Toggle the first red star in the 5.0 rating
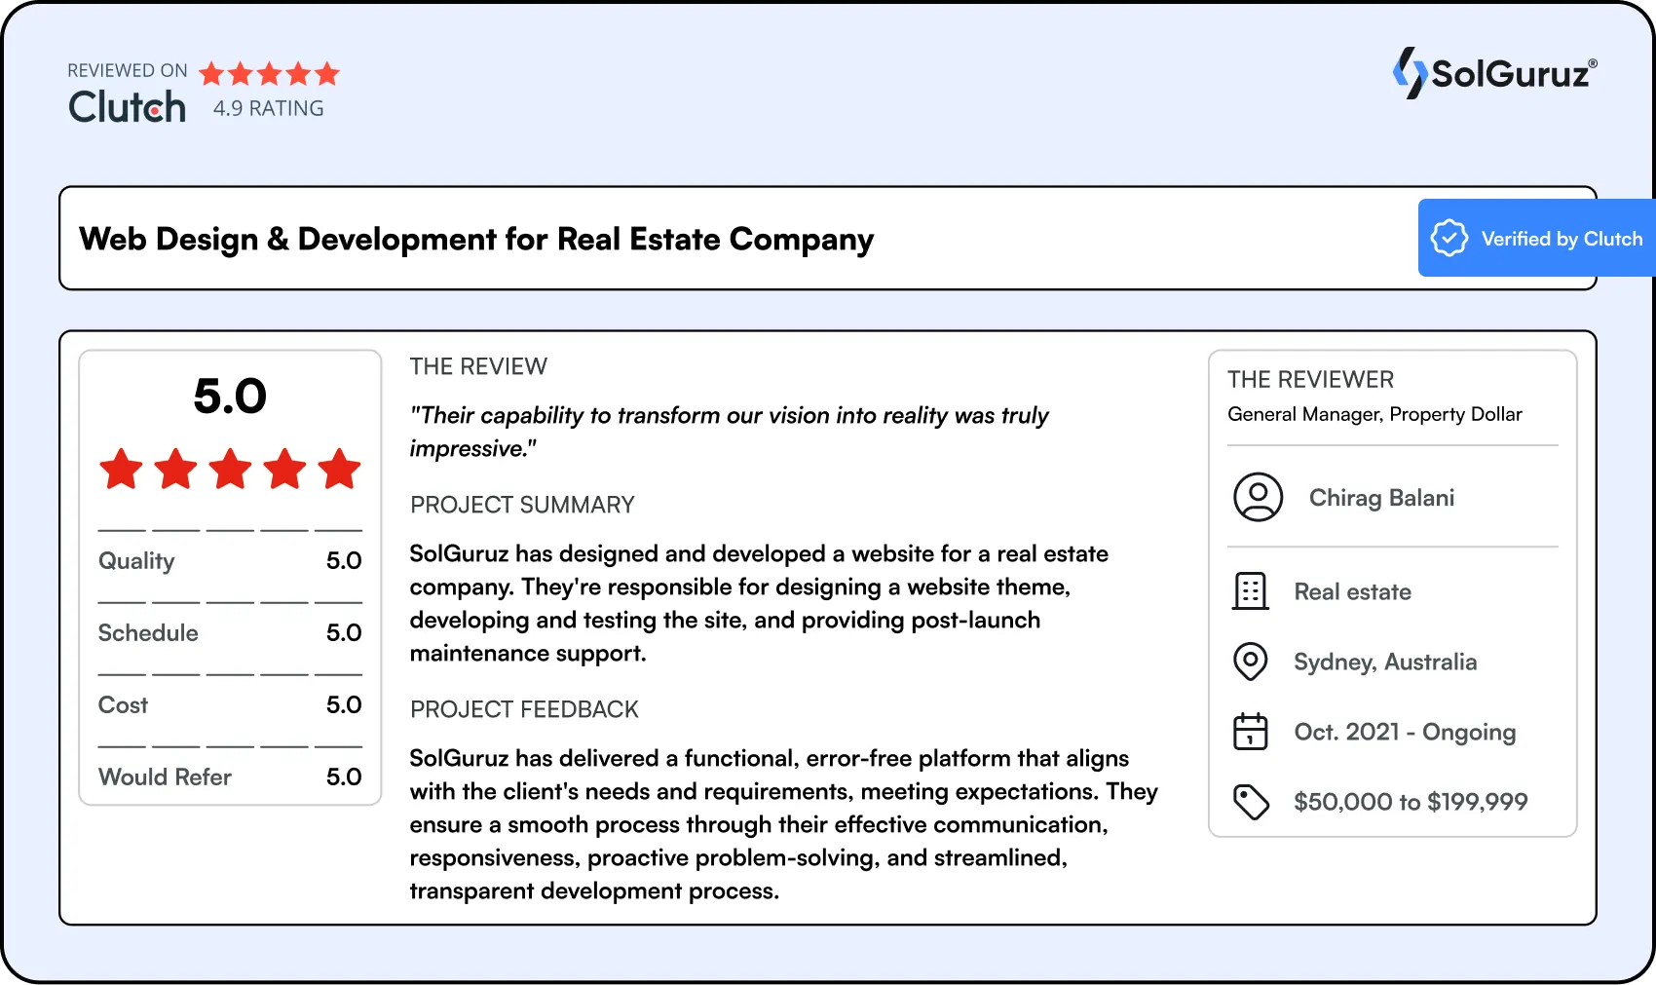1656x985 pixels. tap(123, 470)
